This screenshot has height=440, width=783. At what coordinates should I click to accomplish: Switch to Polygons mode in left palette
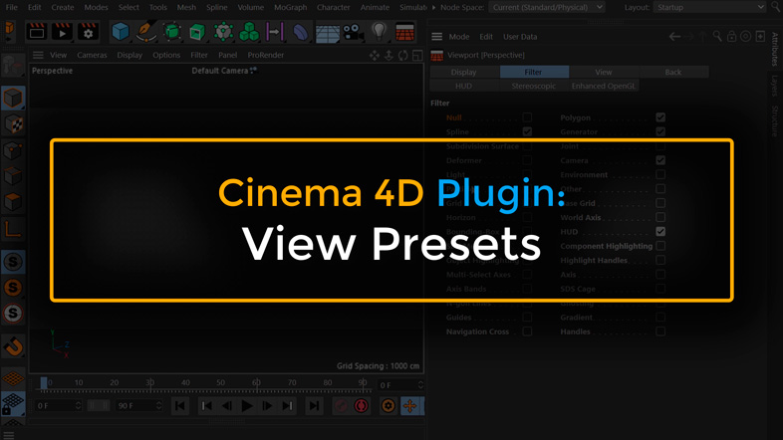13,202
